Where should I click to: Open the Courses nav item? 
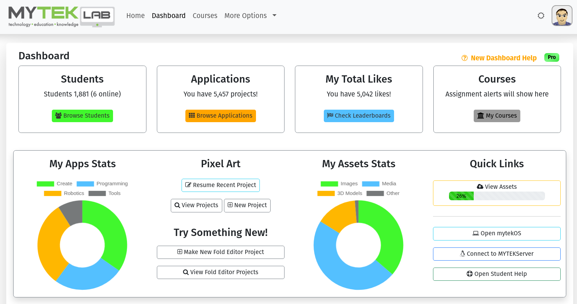[x=205, y=16]
